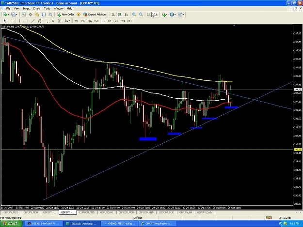Image resolution: width=303 pixels, height=227 pixels.
Task: Switch to the M30 timeframe
Action: point(96,21)
